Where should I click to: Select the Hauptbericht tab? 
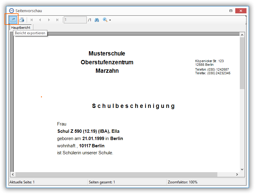click(21, 28)
